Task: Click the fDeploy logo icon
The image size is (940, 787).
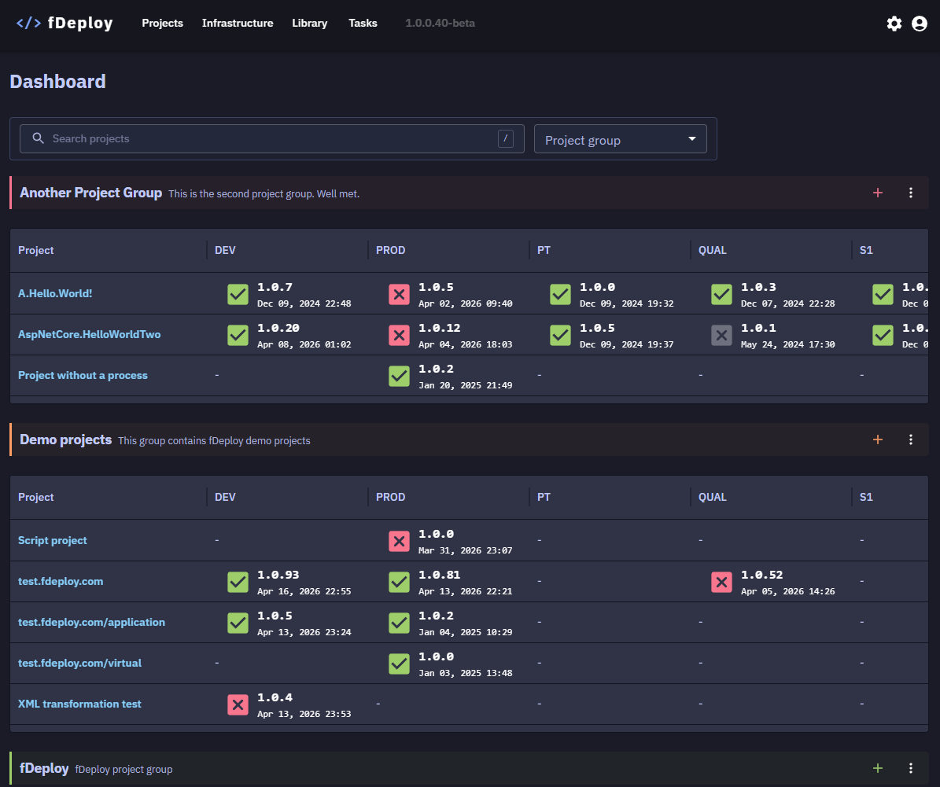Action: (x=29, y=24)
